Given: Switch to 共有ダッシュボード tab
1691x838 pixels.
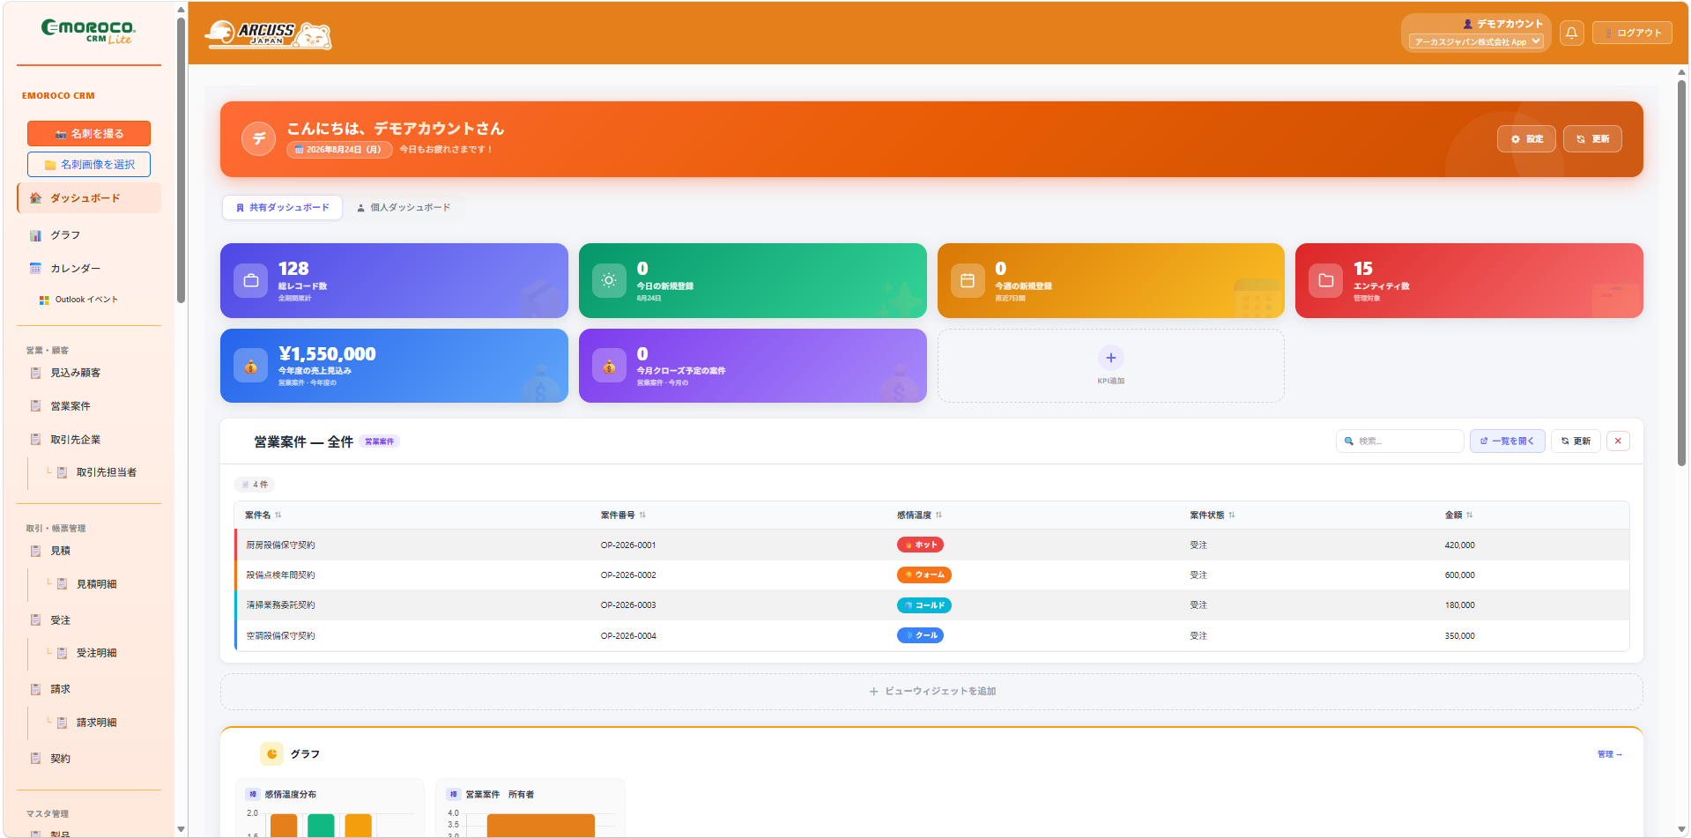Looking at the screenshot, I should [282, 208].
